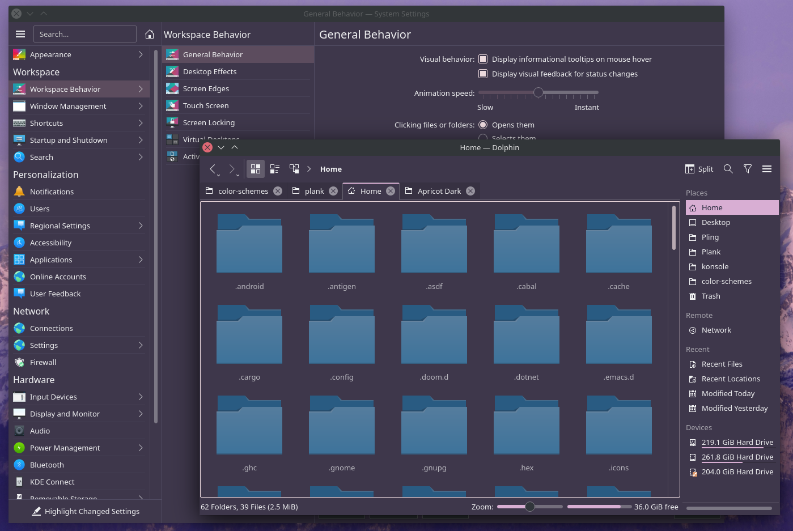
Task: Switch Dolphin to Icons view mode
Action: (x=256, y=169)
